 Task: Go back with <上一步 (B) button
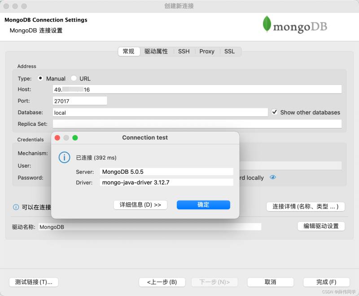(x=162, y=282)
